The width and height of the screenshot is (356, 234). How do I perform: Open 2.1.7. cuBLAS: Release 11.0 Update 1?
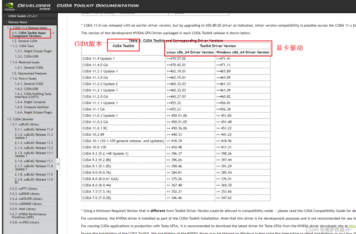[x=34, y=168]
